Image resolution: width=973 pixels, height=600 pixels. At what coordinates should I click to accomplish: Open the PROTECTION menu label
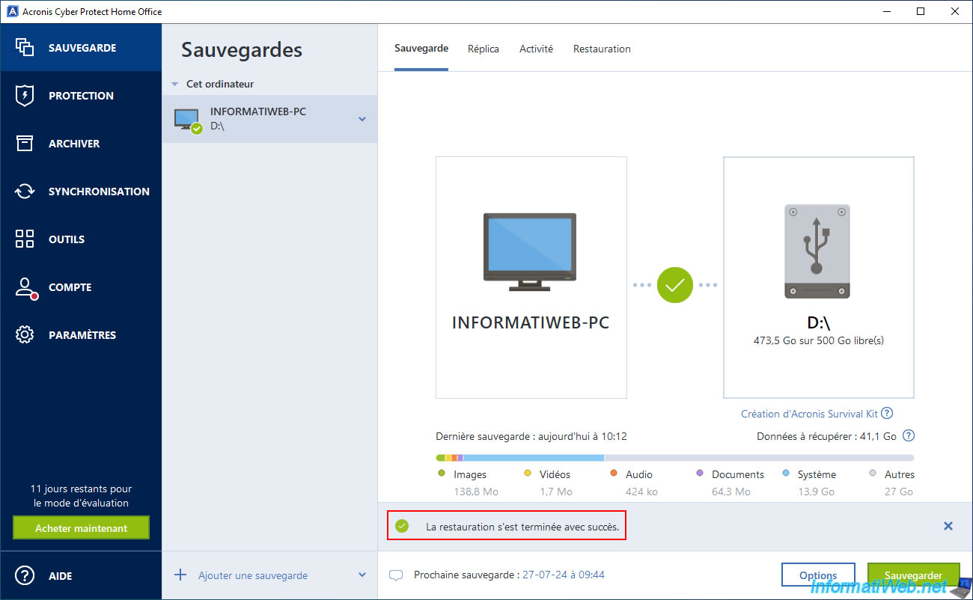coord(81,96)
